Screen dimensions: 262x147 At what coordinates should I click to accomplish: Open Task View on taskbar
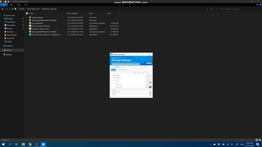(16, 144)
